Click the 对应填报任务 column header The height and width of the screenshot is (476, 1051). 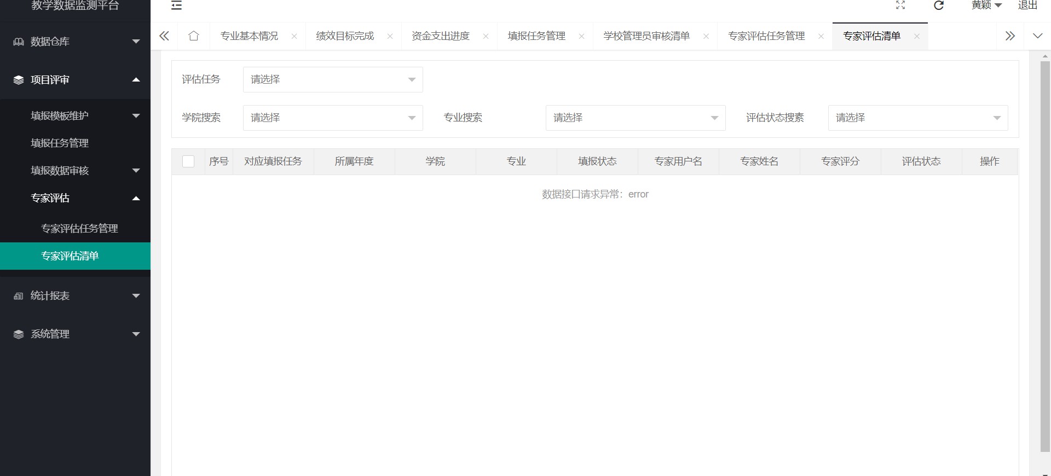point(273,161)
